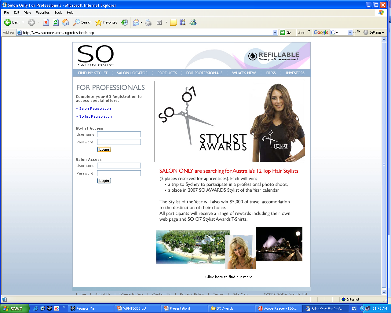Select the SALON LOCATOR navigation tab
Image resolution: width=391 pixels, height=313 pixels.
pyautogui.click(x=132, y=73)
